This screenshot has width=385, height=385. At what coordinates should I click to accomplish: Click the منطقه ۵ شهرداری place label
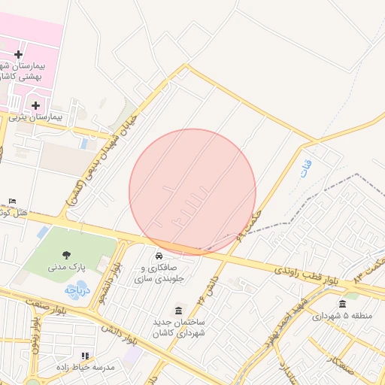tap(342, 316)
